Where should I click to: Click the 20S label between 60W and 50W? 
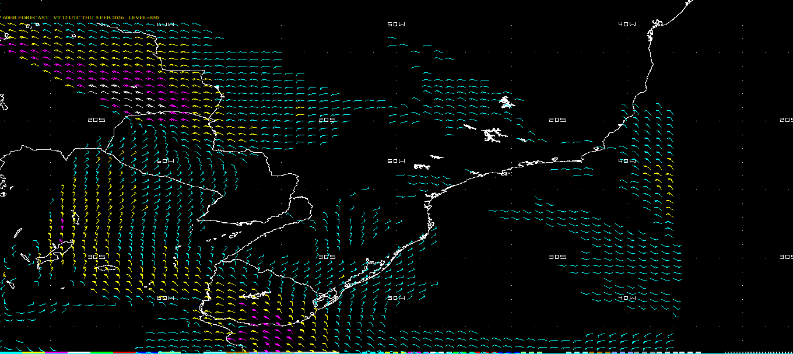[327, 120]
